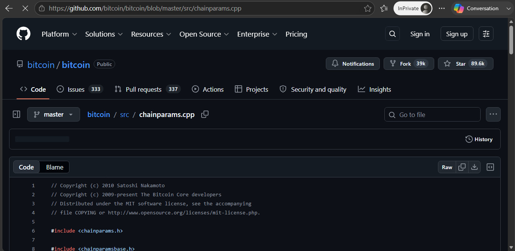Expand the file tree sidebar icon
This screenshot has width=515, height=251.
coord(17,114)
